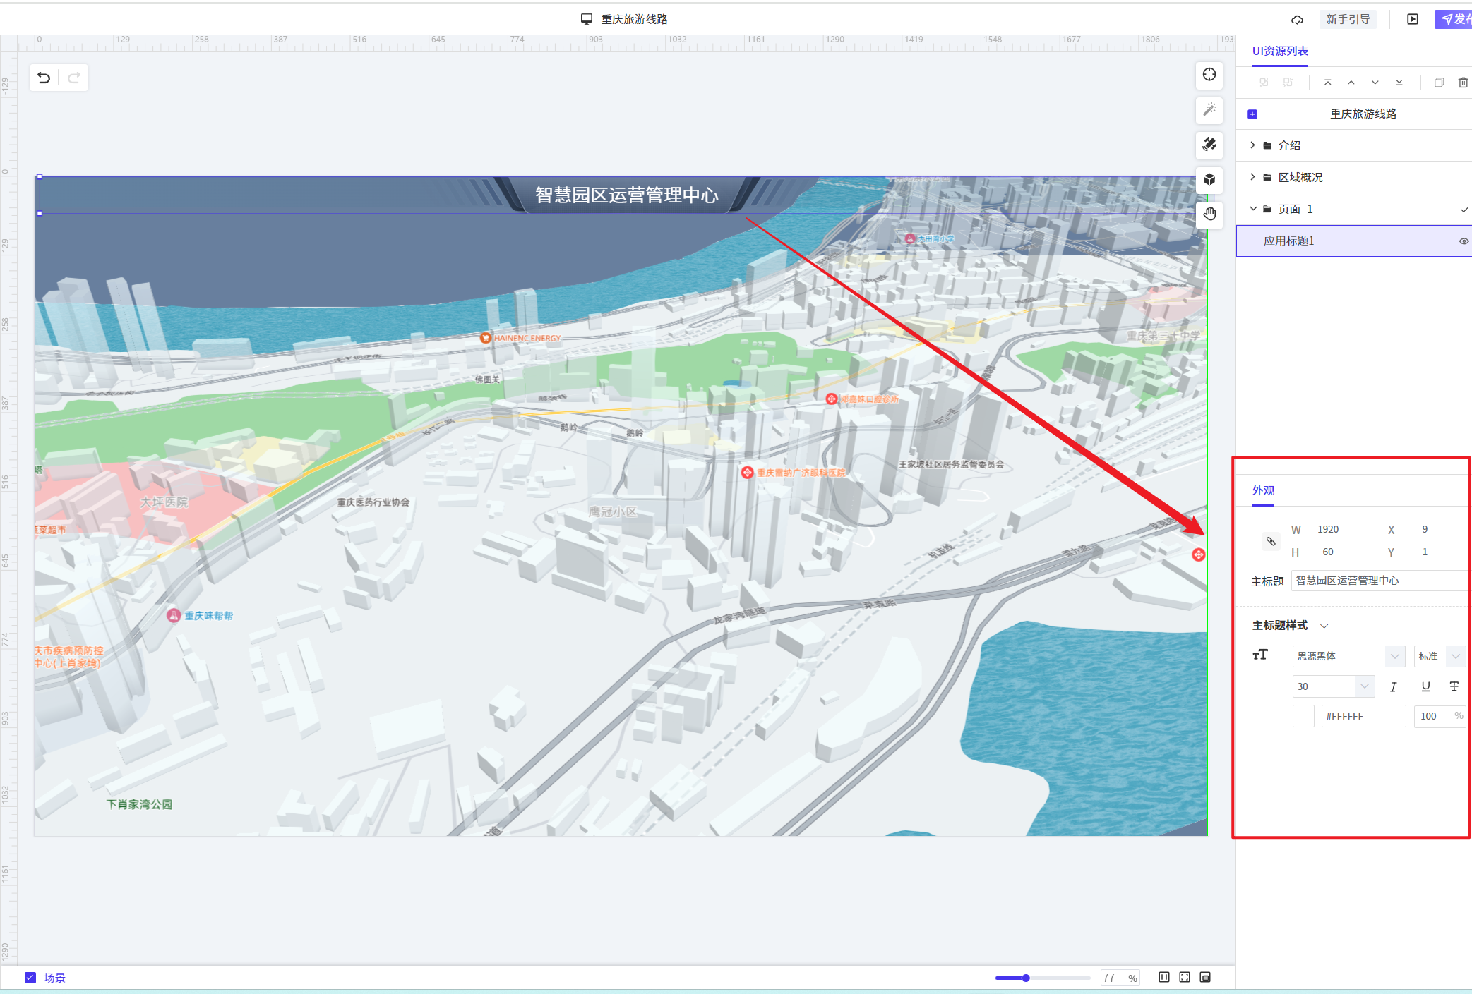1472x994 pixels.
Task: Redo the undone action
Action: point(73,78)
